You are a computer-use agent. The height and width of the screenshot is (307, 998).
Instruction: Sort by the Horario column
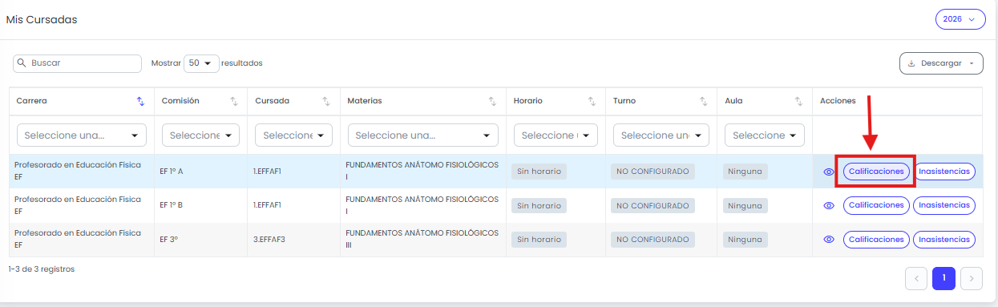pyautogui.click(x=592, y=101)
